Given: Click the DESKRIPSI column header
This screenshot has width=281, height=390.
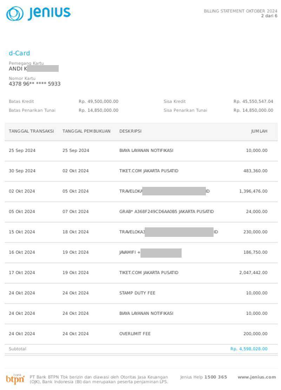Looking at the screenshot, I should point(130,131).
